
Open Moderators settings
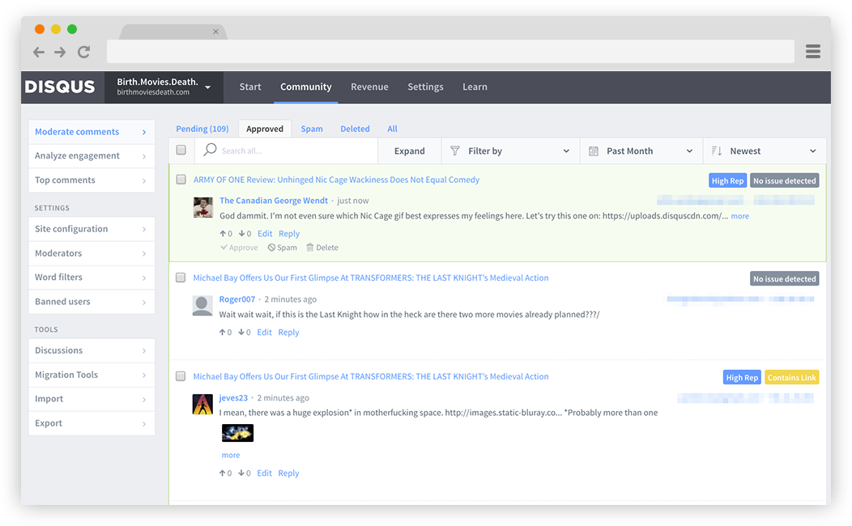point(92,253)
